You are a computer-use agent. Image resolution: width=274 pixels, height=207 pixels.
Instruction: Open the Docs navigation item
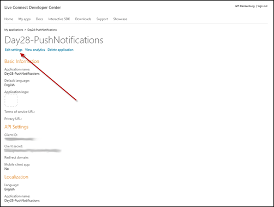click(39, 19)
